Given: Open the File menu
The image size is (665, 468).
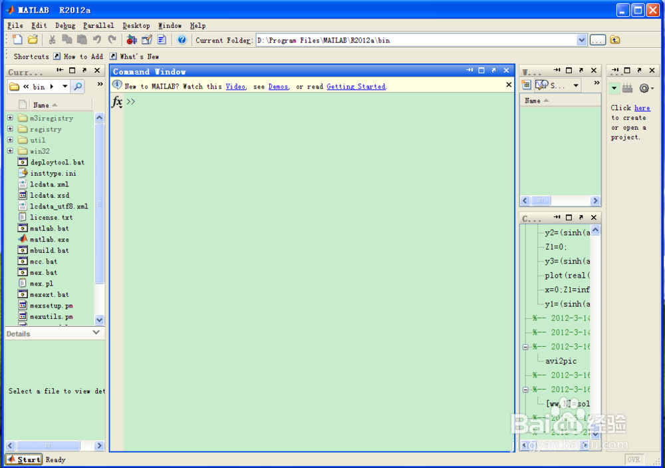Looking at the screenshot, I should 15,25.
